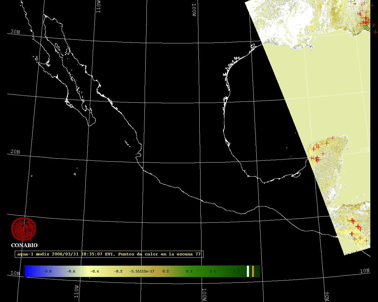The height and width of the screenshot is (302, 378).
Task: Click the 20N latitude label on the left edge
Action: [15, 152]
